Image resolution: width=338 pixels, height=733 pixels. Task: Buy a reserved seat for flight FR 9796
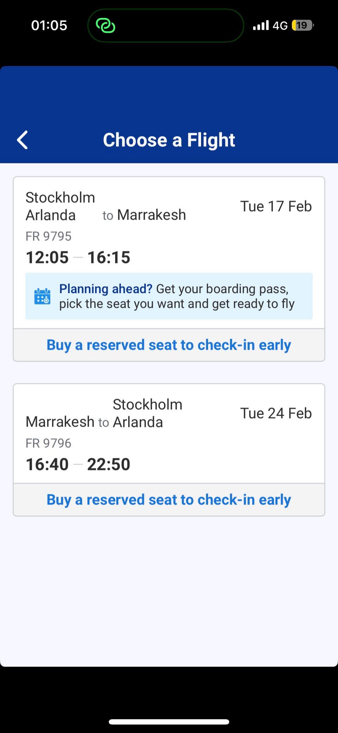169,500
